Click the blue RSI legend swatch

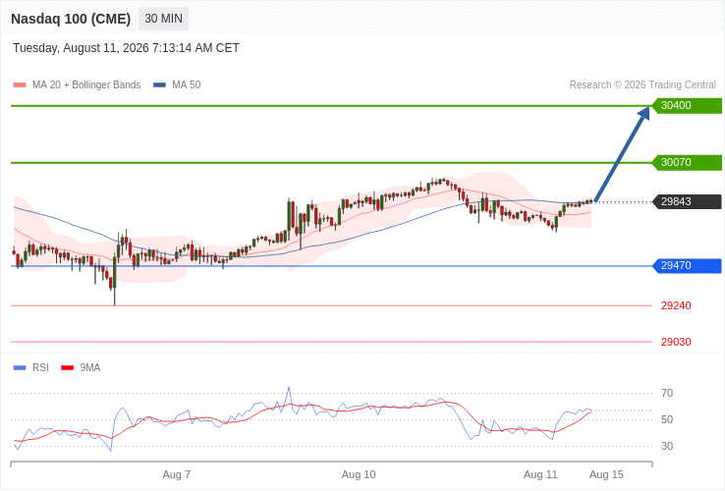coord(20,368)
